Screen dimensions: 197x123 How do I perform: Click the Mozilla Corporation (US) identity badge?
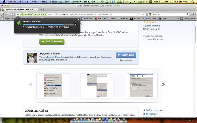pyautogui.click(x=34, y=14)
